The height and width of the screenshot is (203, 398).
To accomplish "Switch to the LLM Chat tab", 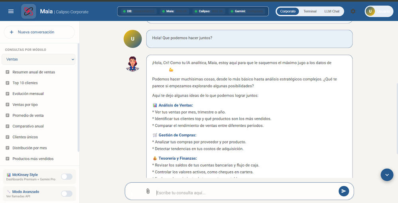I will coord(332,12).
